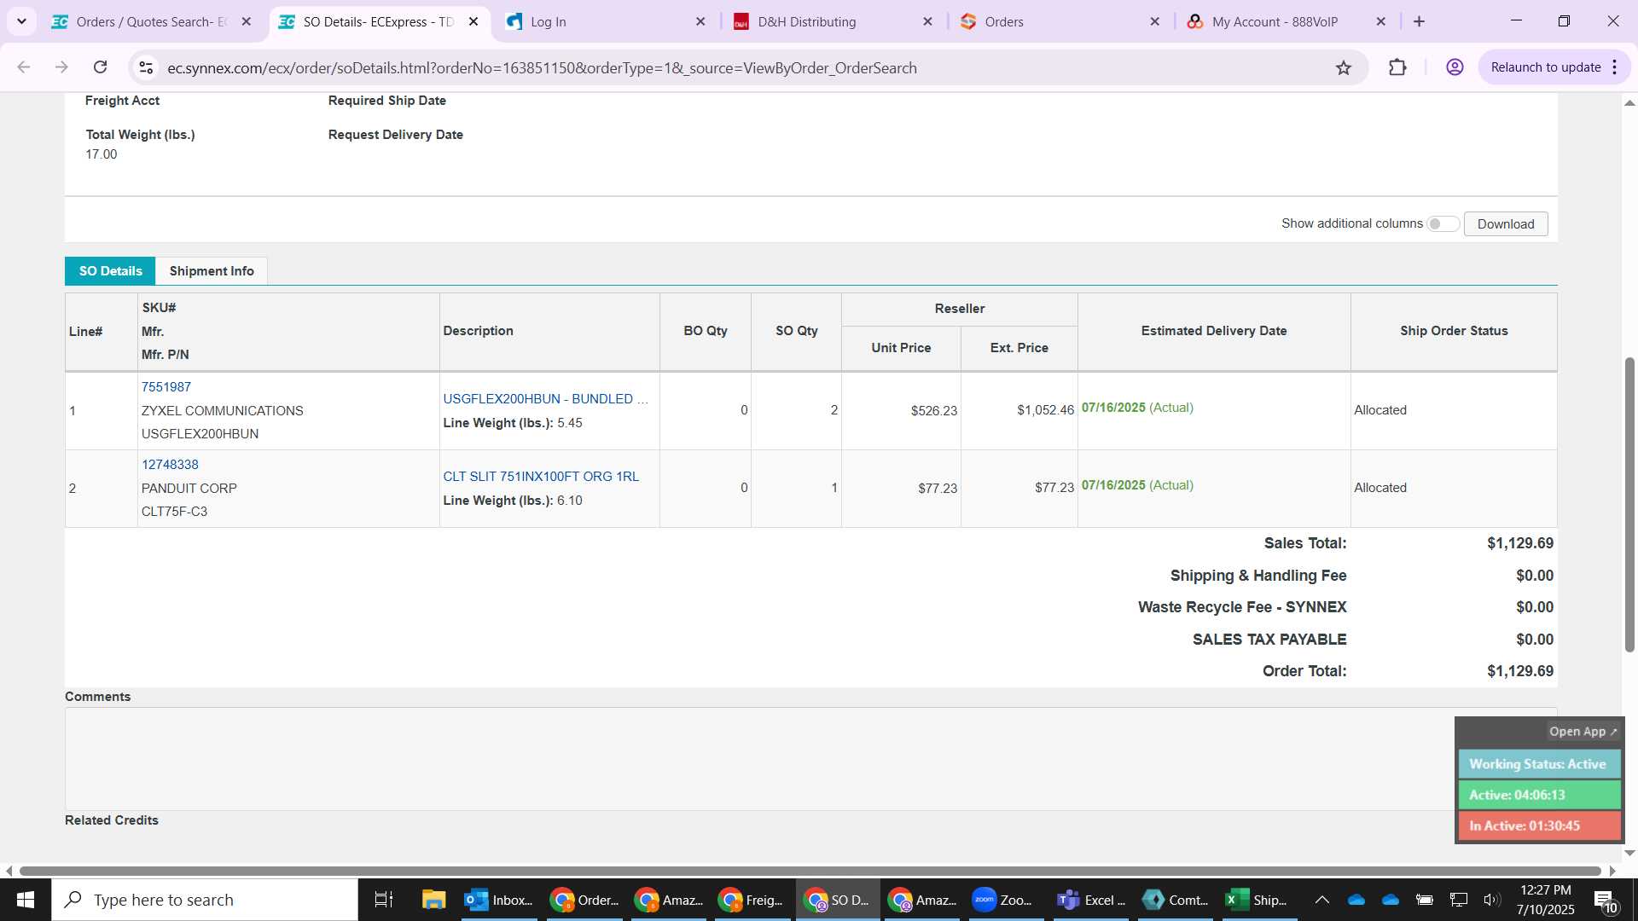Open the Freig... Chrome window on taskbar
This screenshot has height=921, width=1638.
(x=752, y=900)
